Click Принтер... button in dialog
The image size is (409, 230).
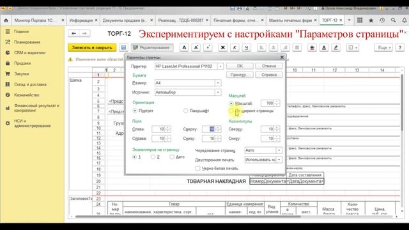pyautogui.click(x=240, y=75)
